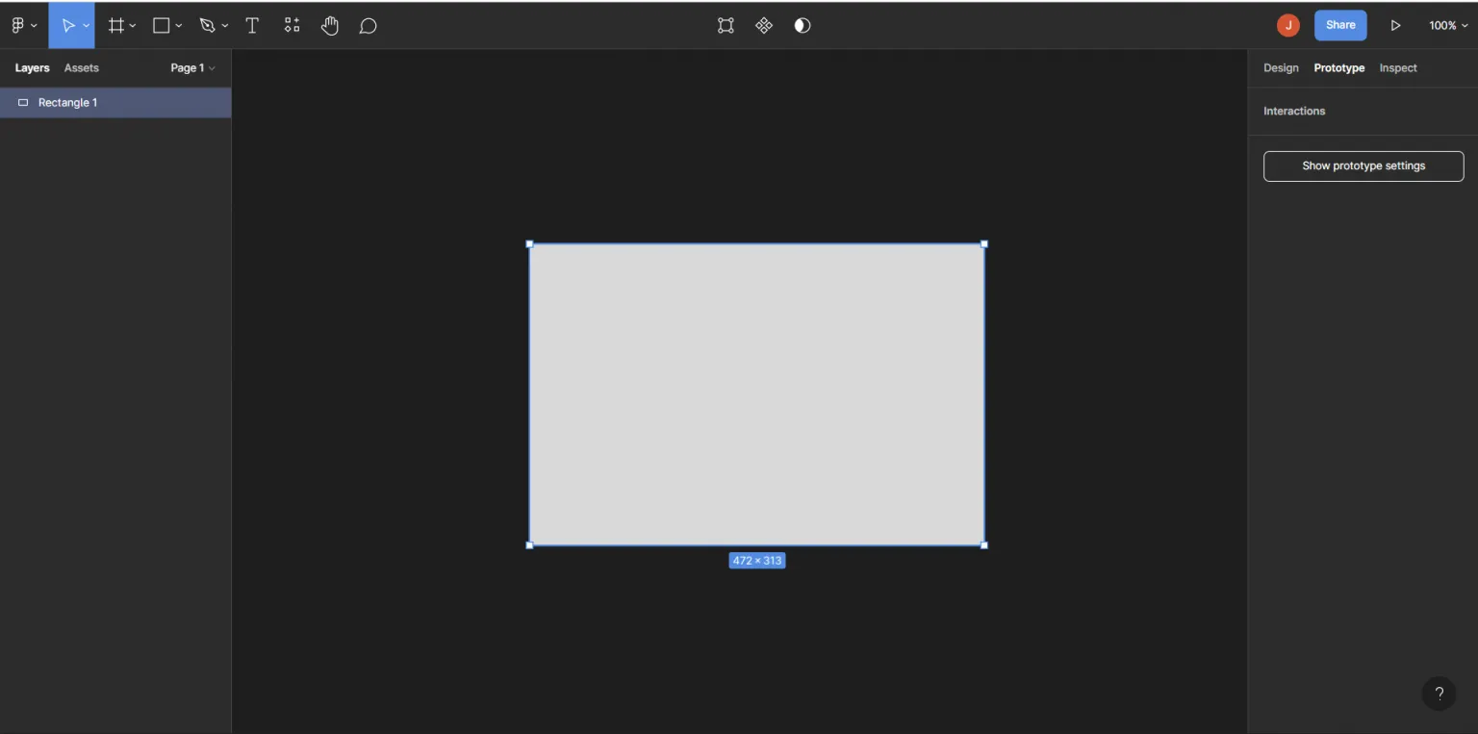Click the Edit object icon

click(726, 25)
